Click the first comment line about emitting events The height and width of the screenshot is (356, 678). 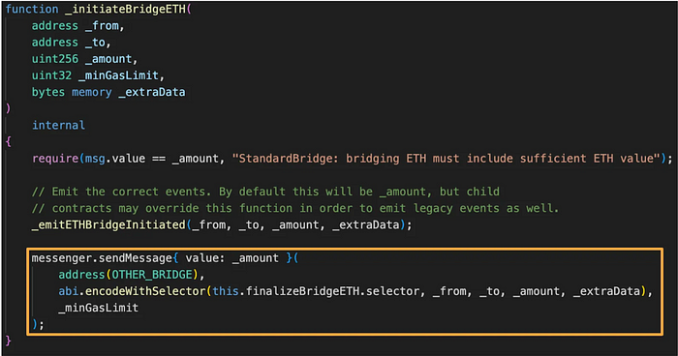[265, 192]
